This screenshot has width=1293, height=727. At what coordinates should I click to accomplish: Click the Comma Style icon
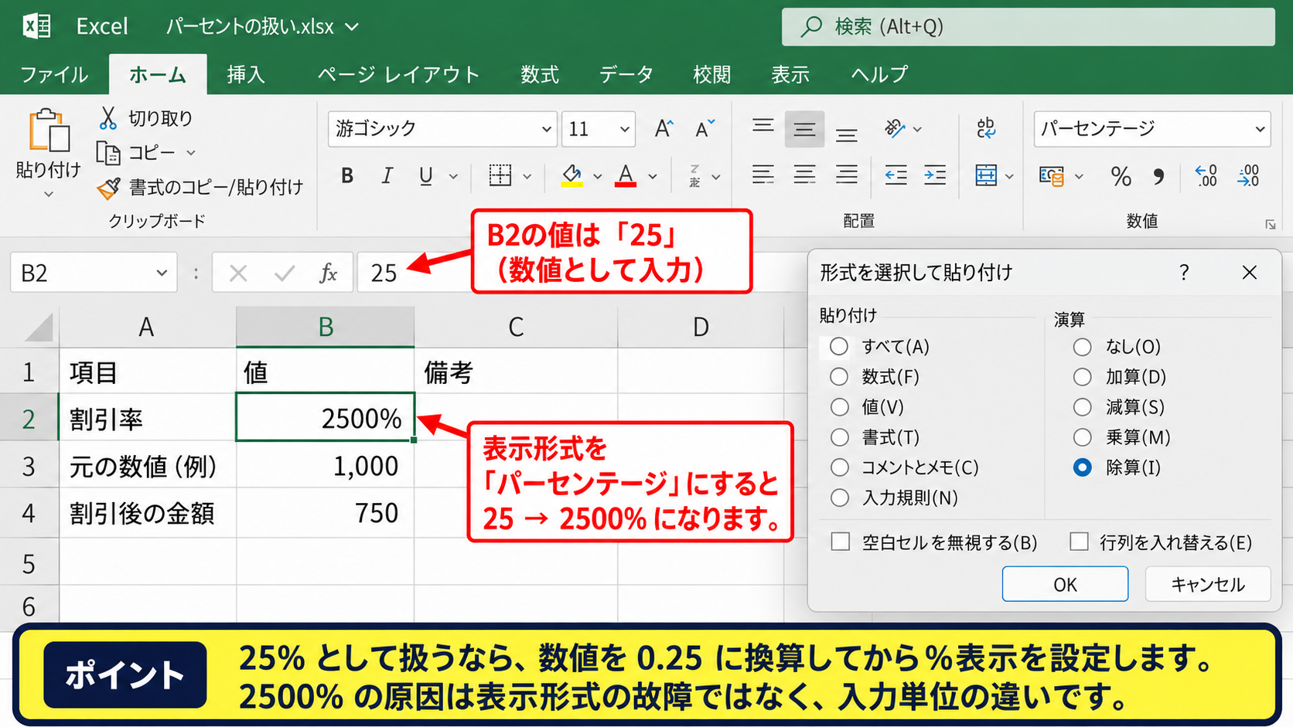tap(1158, 177)
